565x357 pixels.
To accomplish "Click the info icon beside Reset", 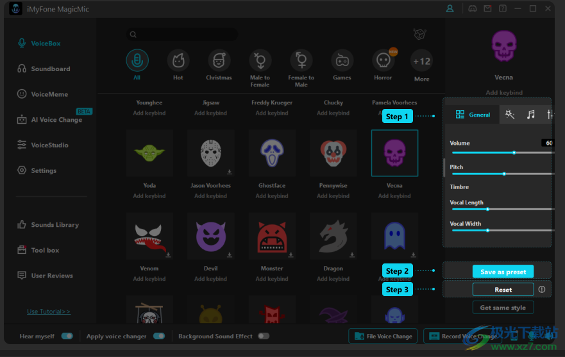I will click(542, 290).
